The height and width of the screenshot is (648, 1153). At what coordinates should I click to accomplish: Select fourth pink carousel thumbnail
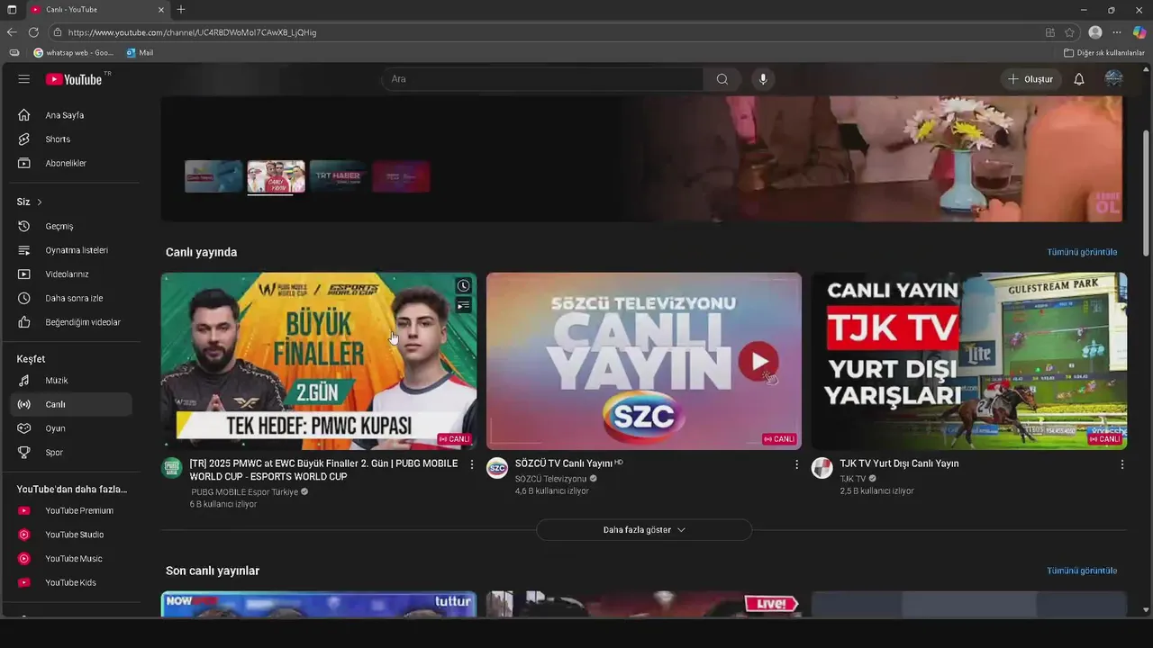[401, 176]
